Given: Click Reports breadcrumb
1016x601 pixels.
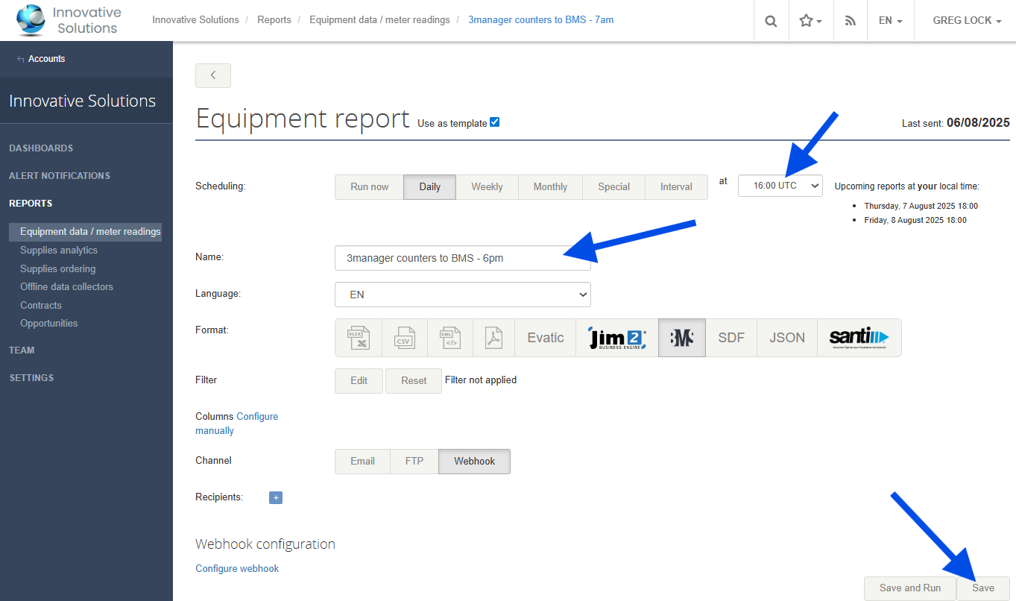Looking at the screenshot, I should coord(274,20).
